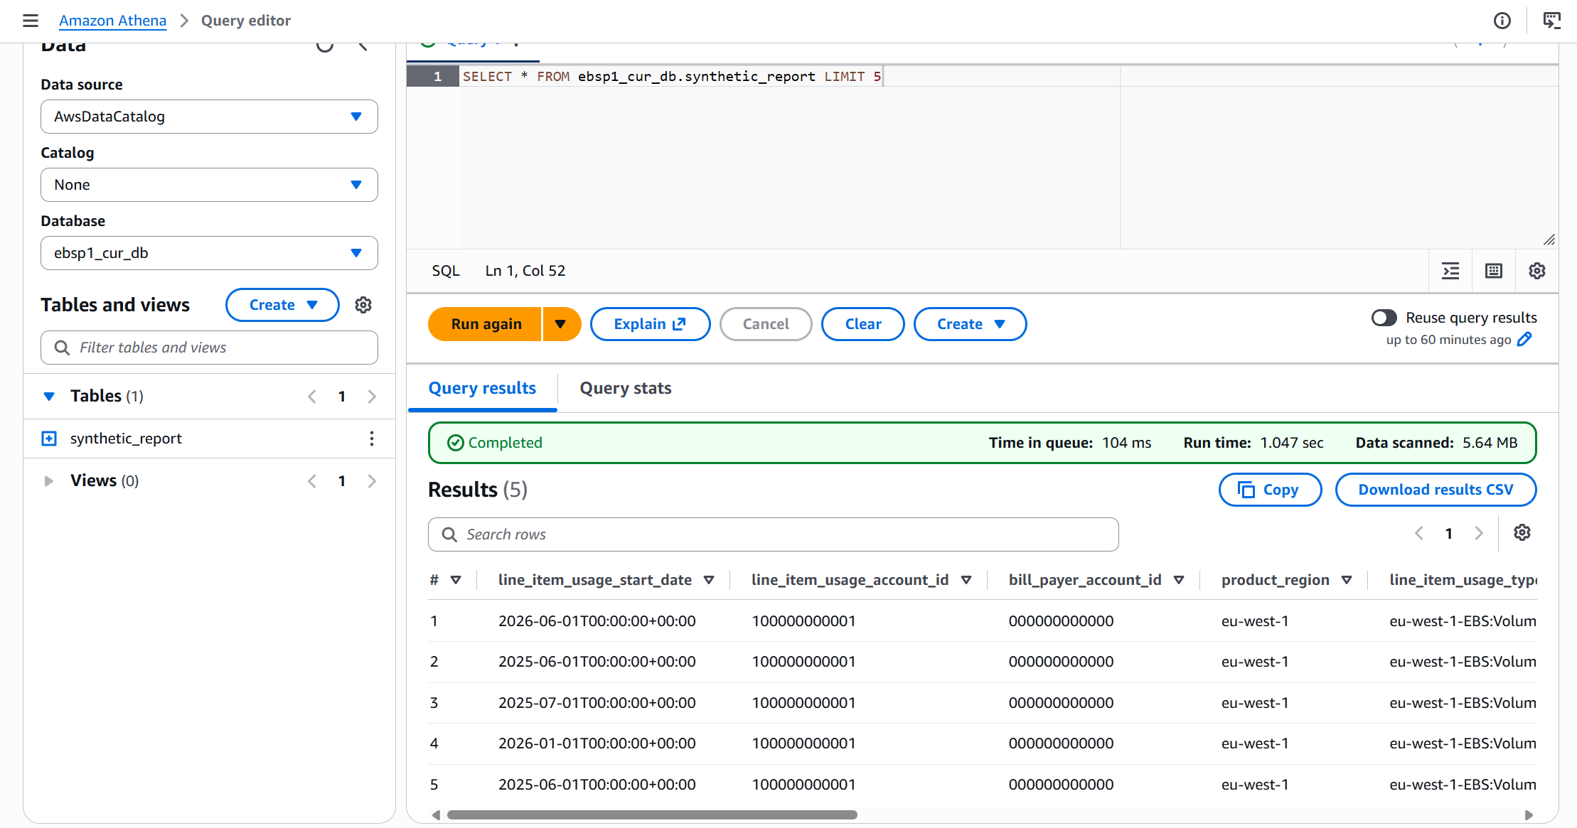Sort by product_region column

(x=1347, y=580)
